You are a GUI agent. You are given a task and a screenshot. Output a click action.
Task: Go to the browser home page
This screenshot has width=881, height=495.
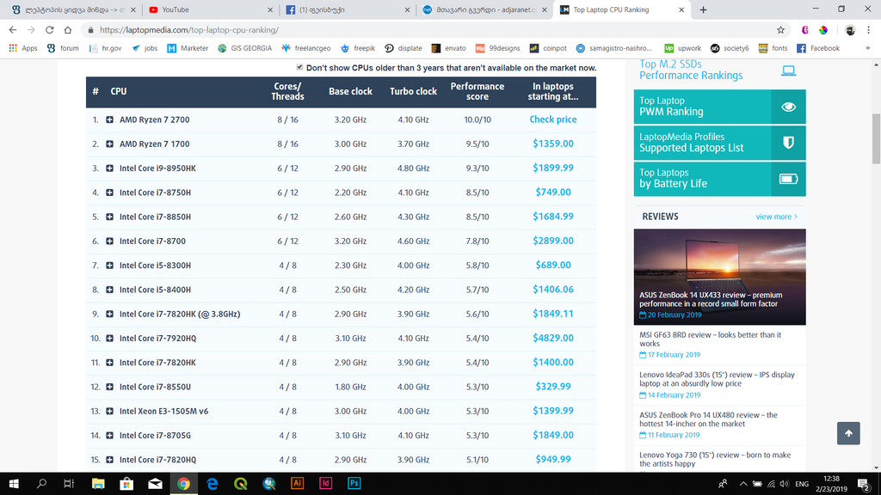[x=68, y=30]
